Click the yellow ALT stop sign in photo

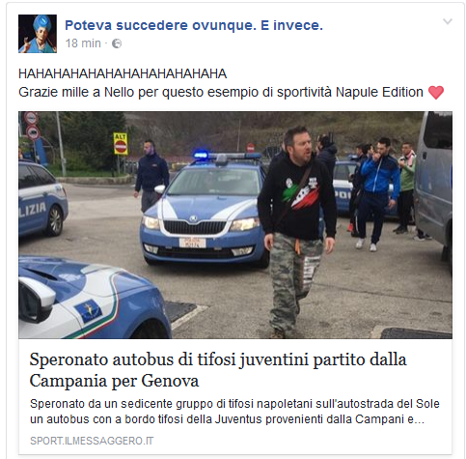(121, 144)
